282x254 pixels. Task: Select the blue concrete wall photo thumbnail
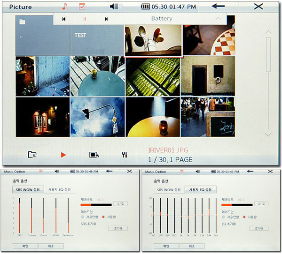(x=43, y=76)
